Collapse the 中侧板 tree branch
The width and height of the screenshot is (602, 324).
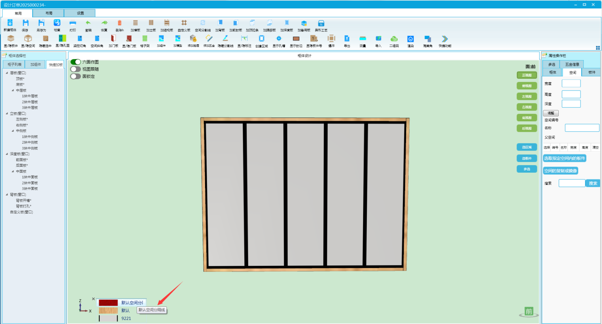click(13, 131)
